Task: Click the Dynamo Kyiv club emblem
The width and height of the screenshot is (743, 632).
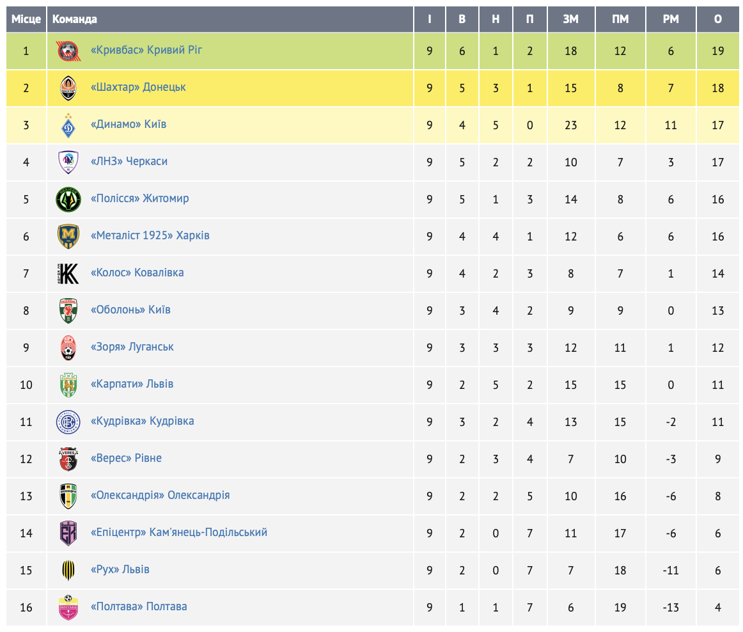Action: 68,125
